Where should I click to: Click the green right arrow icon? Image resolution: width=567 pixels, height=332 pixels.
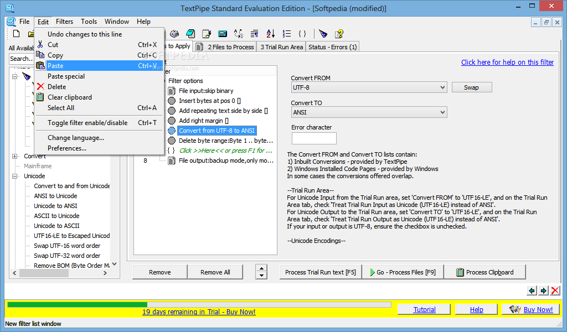(544, 290)
